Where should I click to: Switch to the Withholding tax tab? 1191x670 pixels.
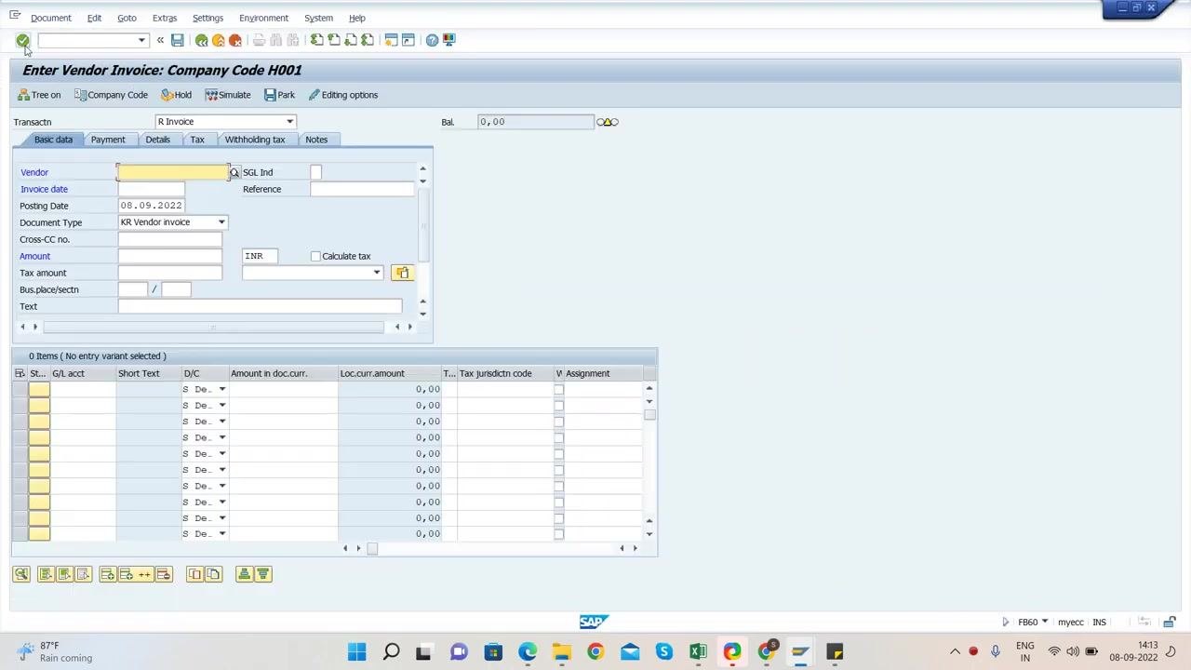pos(255,140)
